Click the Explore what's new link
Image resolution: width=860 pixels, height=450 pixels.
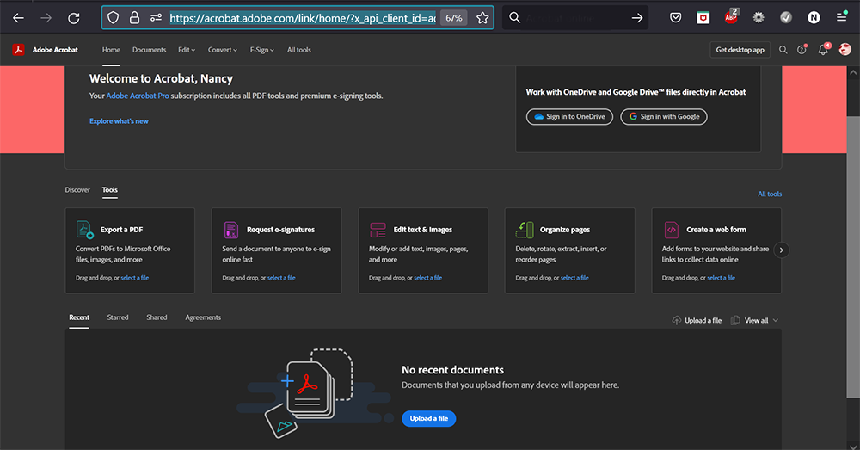[119, 121]
